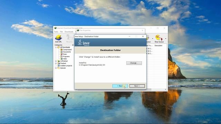The image size is (221, 124).
Task: Open the File menu in IDM
Action: [61, 32]
